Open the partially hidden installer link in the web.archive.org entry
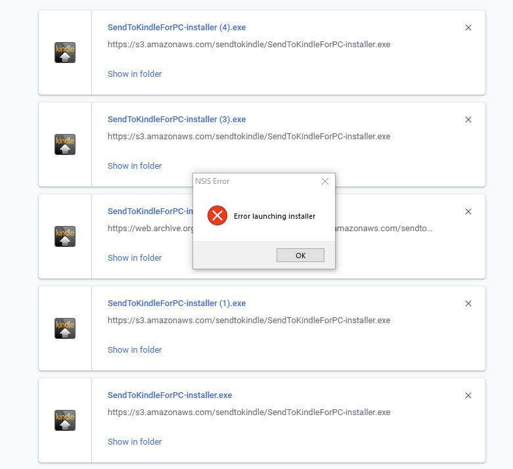 [150, 211]
